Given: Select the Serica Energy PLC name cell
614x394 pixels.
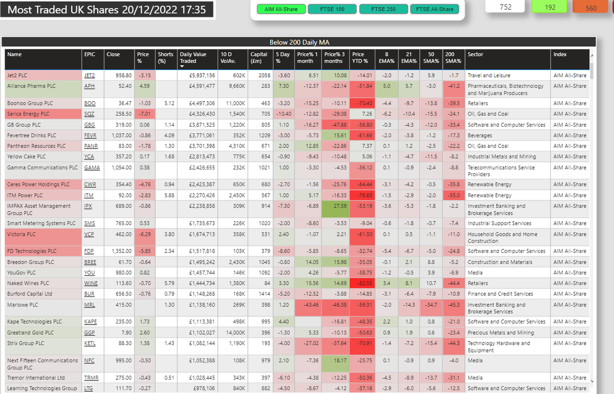Looking at the screenshot, I should 43,114.
